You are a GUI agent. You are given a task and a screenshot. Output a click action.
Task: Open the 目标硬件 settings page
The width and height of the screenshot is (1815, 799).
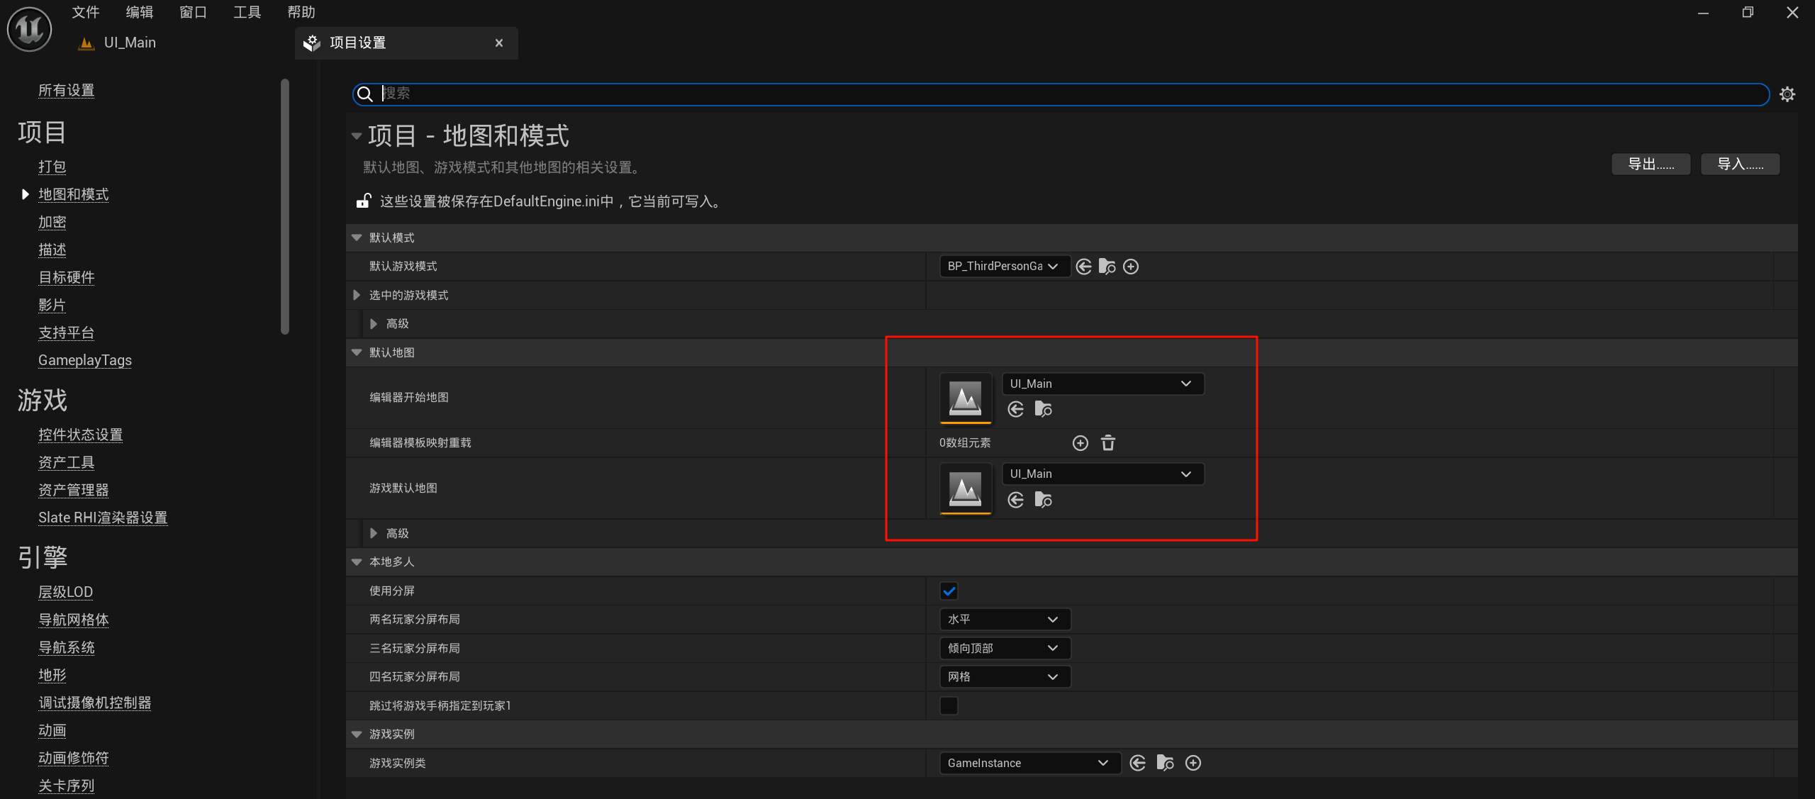66,277
